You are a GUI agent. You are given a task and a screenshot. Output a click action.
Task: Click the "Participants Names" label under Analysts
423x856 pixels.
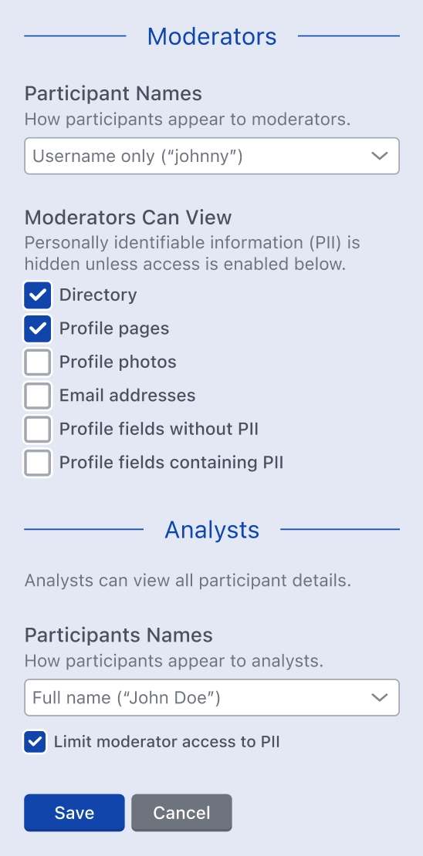119,635
